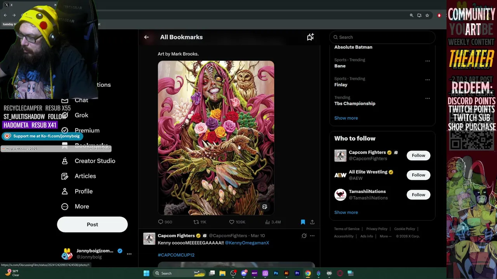Open Cookie Policy link
497x279 pixels.
pyautogui.click(x=405, y=229)
